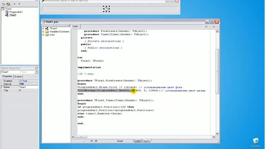Select the Timer component on the form designer
The width and height of the screenshot is (265, 149).
[x=106, y=9]
